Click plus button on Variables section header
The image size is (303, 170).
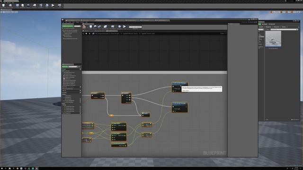click(x=80, y=93)
